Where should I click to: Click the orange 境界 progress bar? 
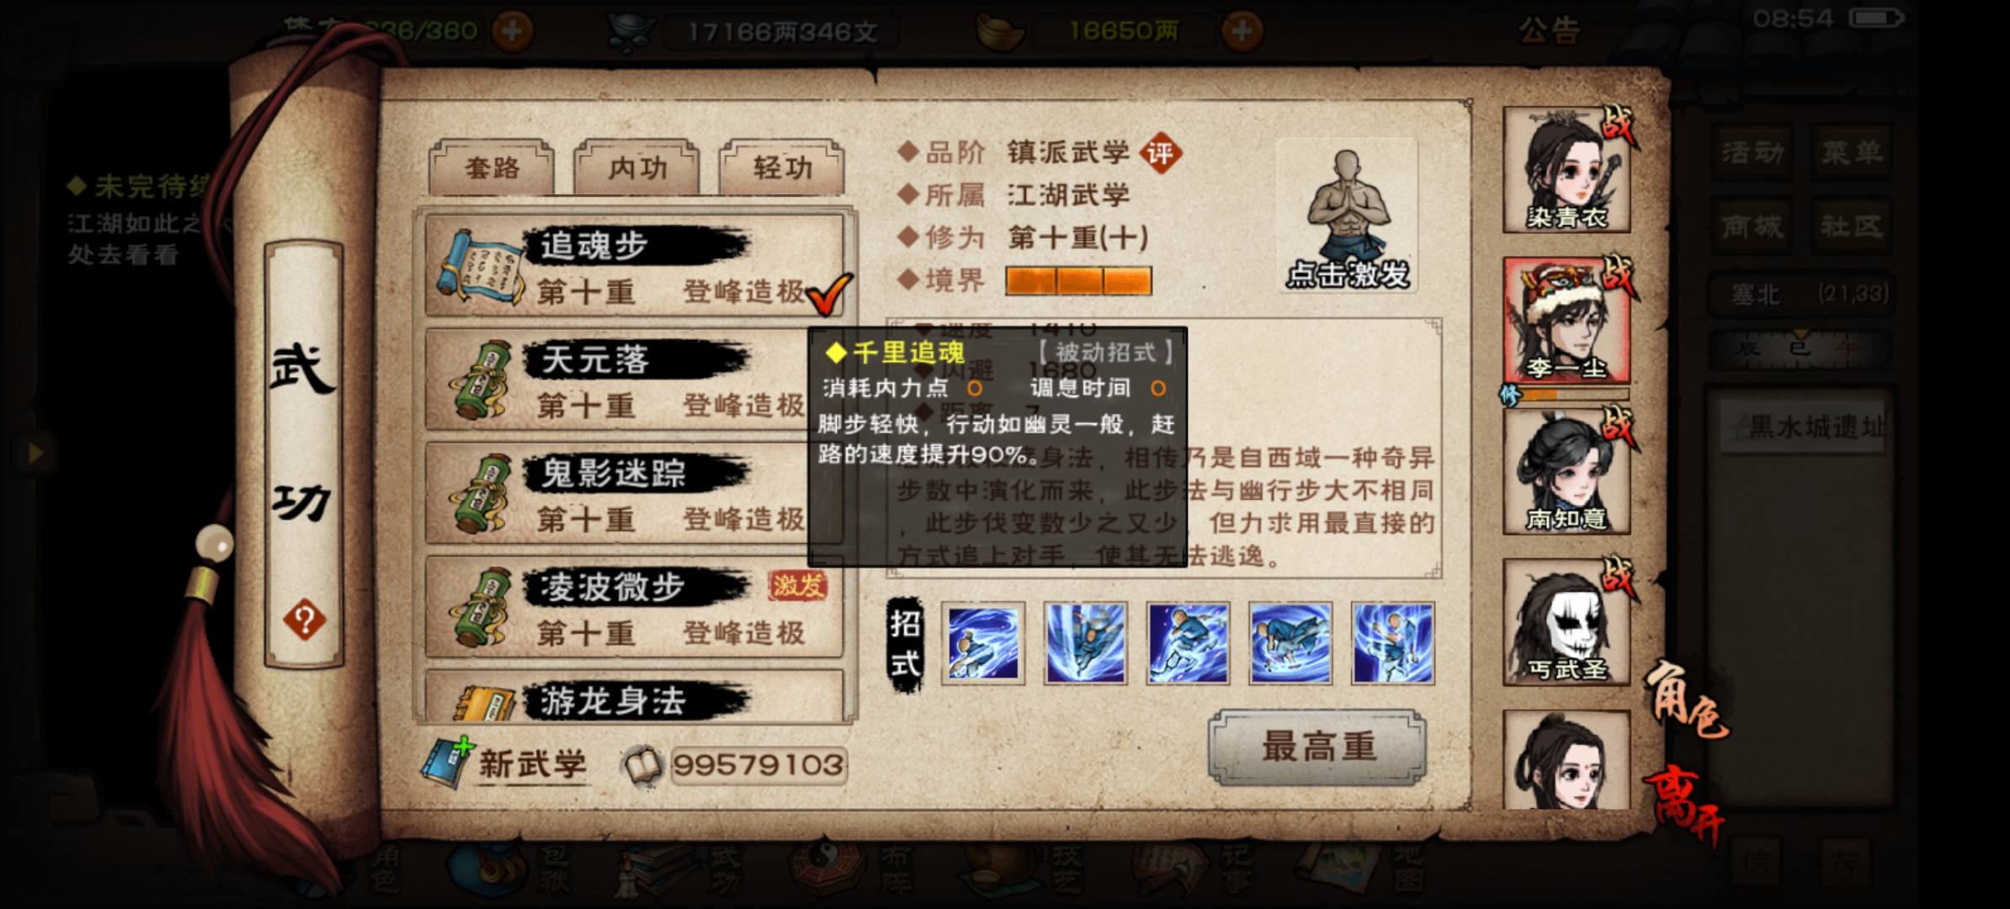click(x=1079, y=281)
